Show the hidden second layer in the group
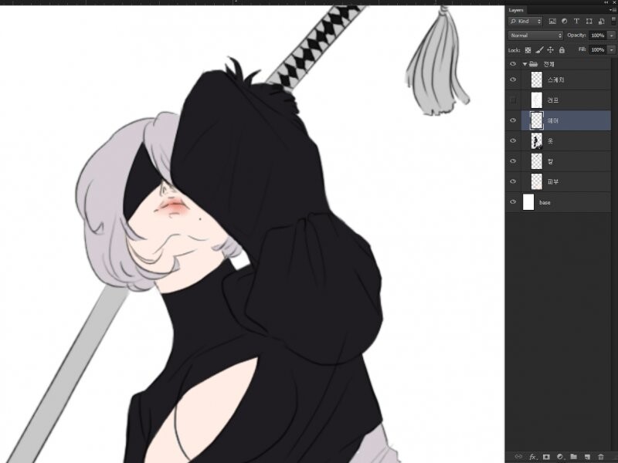 [x=513, y=100]
